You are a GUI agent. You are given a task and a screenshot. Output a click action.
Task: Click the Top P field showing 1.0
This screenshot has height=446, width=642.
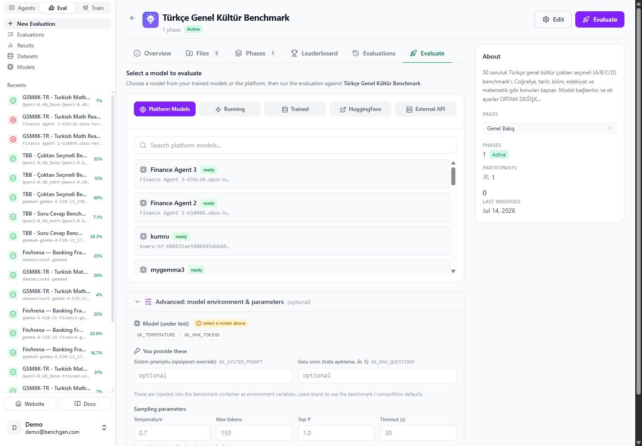click(336, 433)
